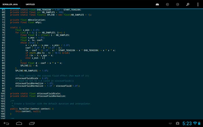Screen dimensions: 203x127
Task: Click 'START_TENSION' on line 83
Action: click(67, 50)
